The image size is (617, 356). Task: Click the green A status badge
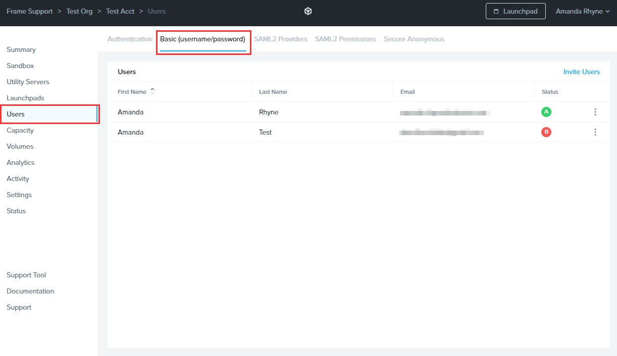pos(546,112)
